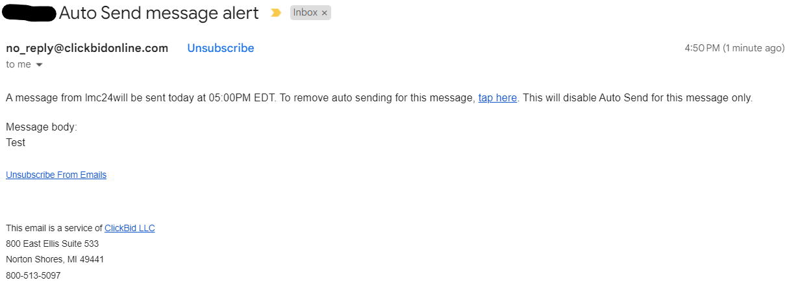Click the "Norton Shores, MI 49441" line
Screen dimensions: 787x289
55,259
